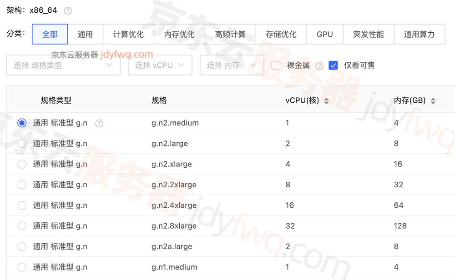Choose the g.n1.medium radio option
The width and height of the screenshot is (455, 280).
pos(21,267)
